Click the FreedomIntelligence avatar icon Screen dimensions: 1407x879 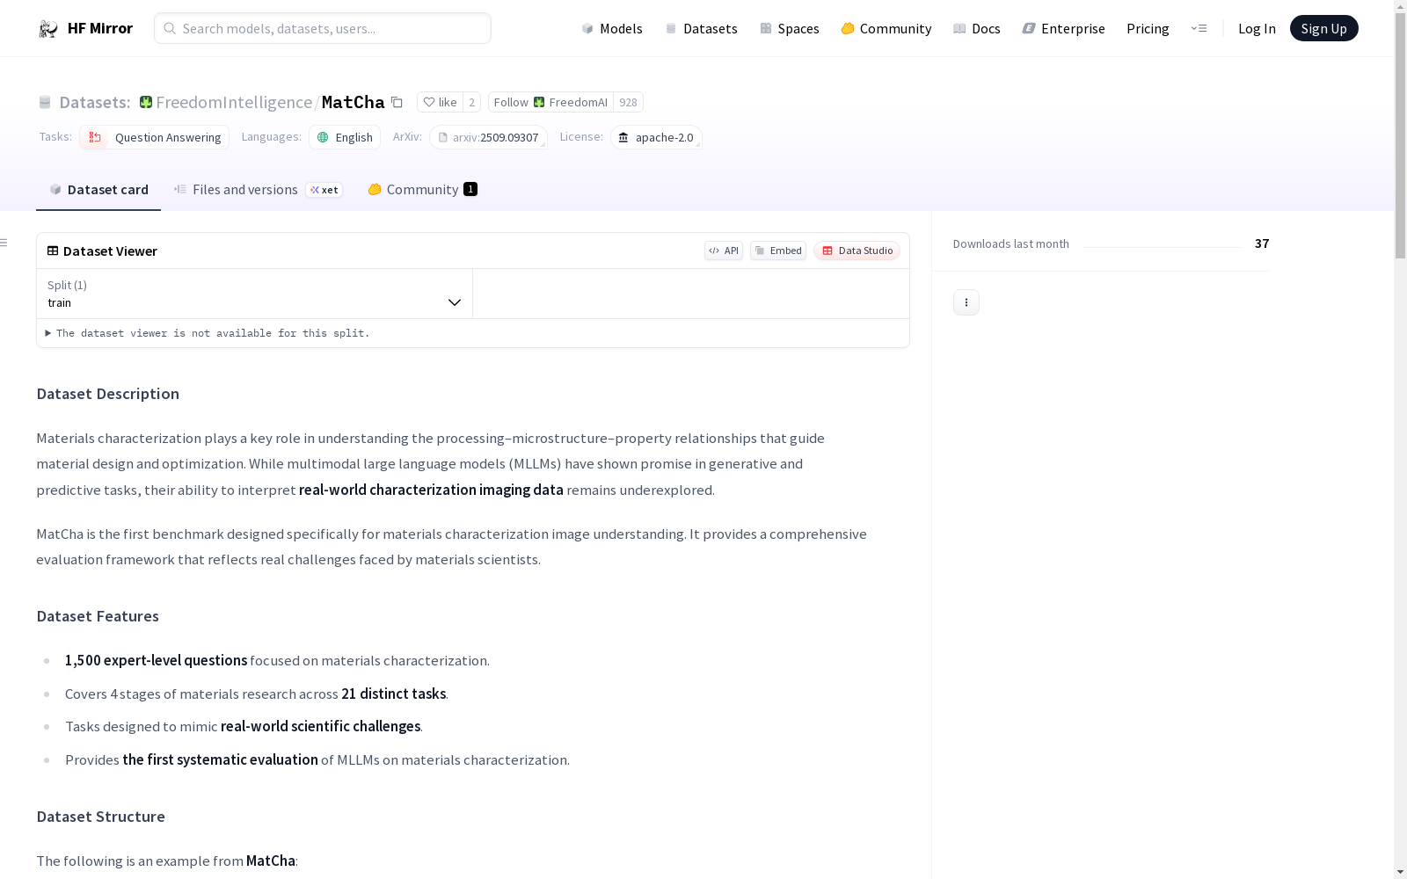[146, 102]
